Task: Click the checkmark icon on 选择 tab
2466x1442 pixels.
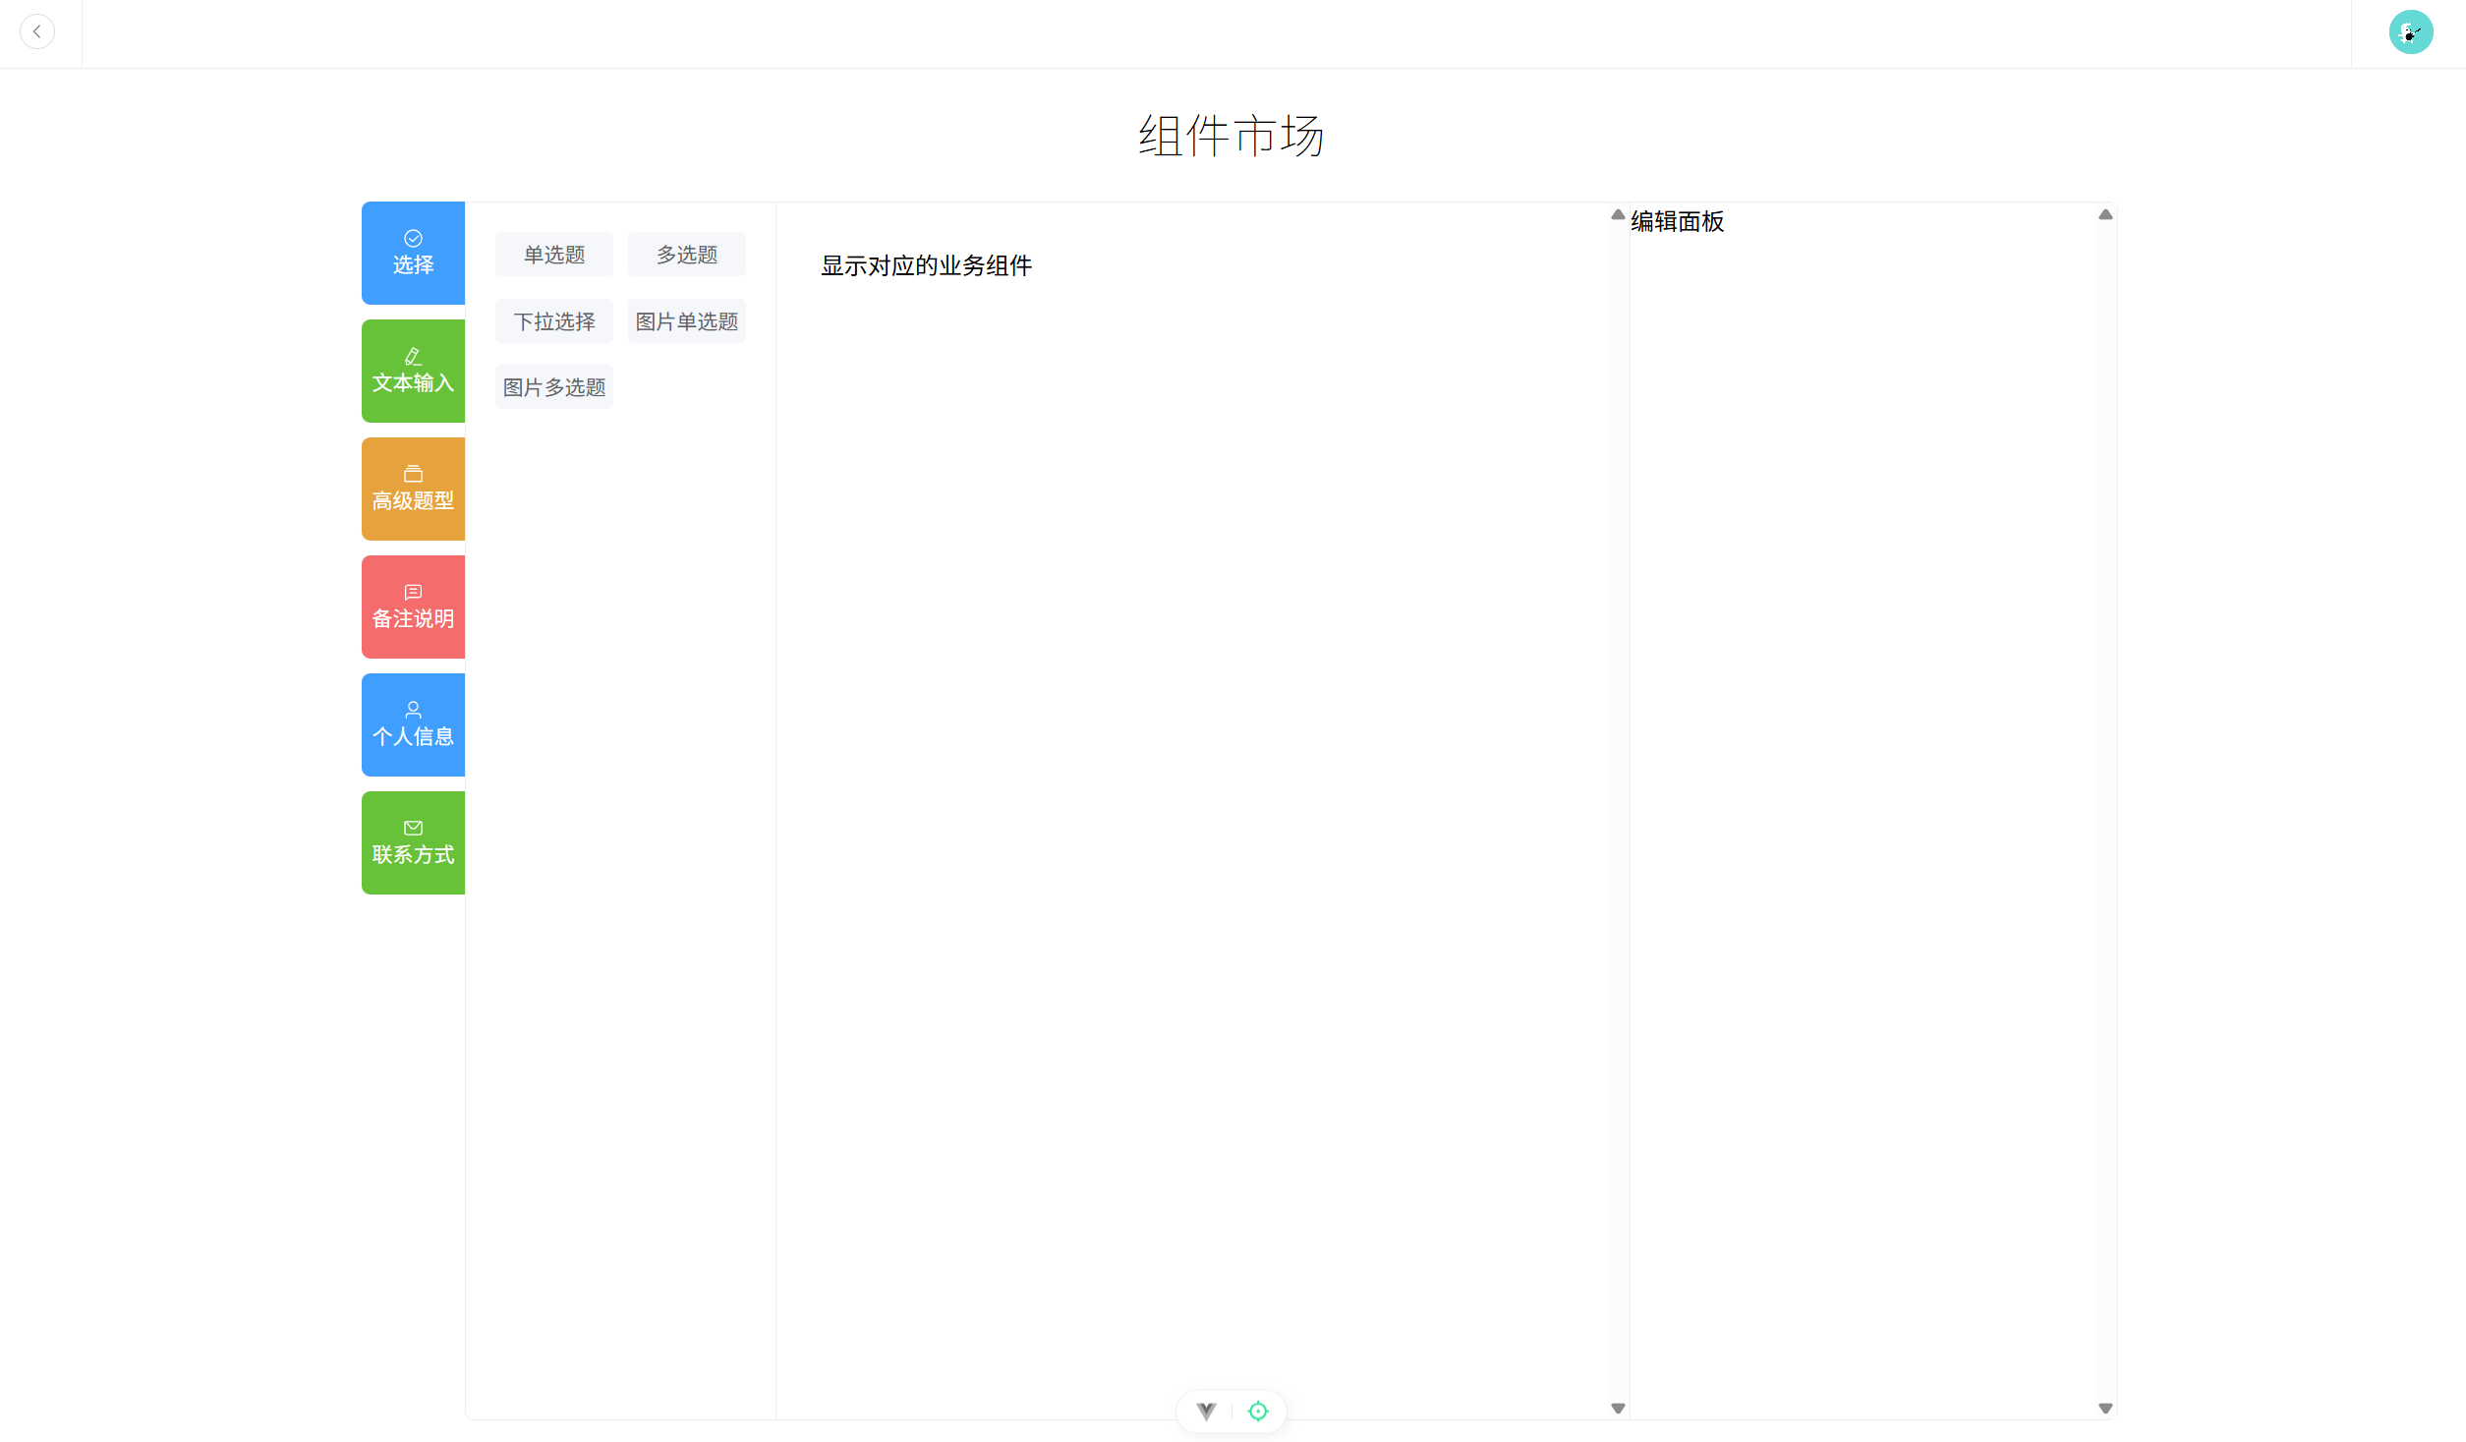Action: (x=413, y=238)
